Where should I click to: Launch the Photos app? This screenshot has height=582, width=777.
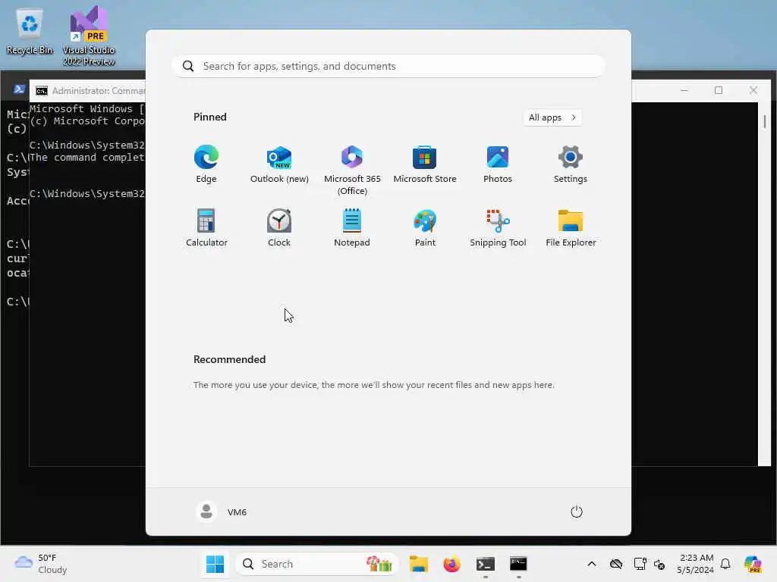pos(498,164)
